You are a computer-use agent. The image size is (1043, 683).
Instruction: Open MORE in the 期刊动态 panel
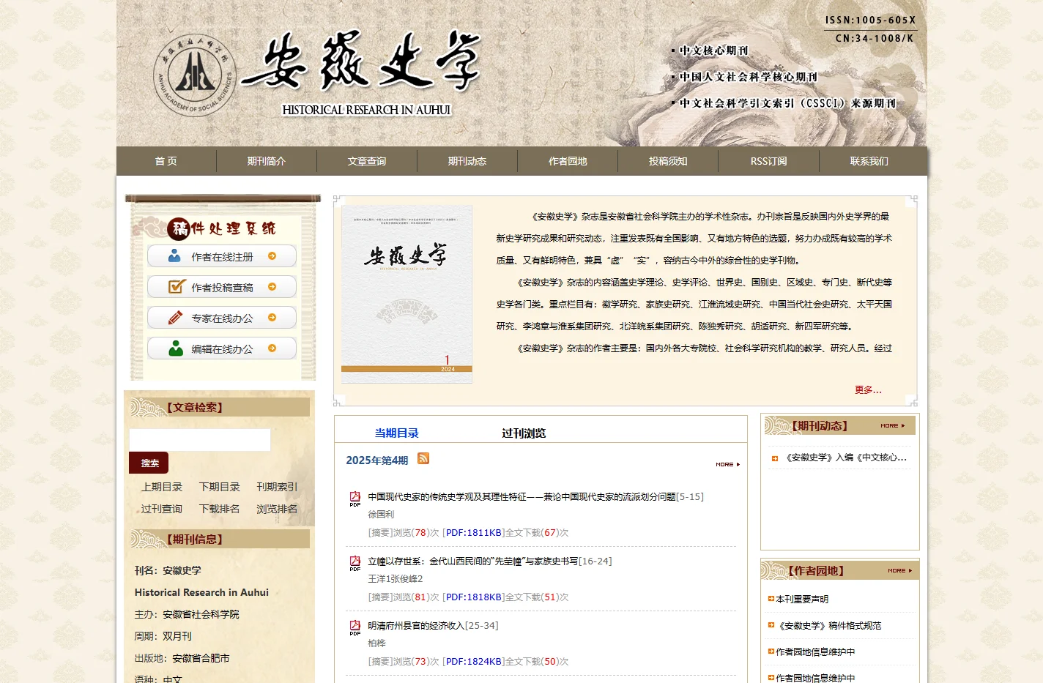tap(892, 425)
